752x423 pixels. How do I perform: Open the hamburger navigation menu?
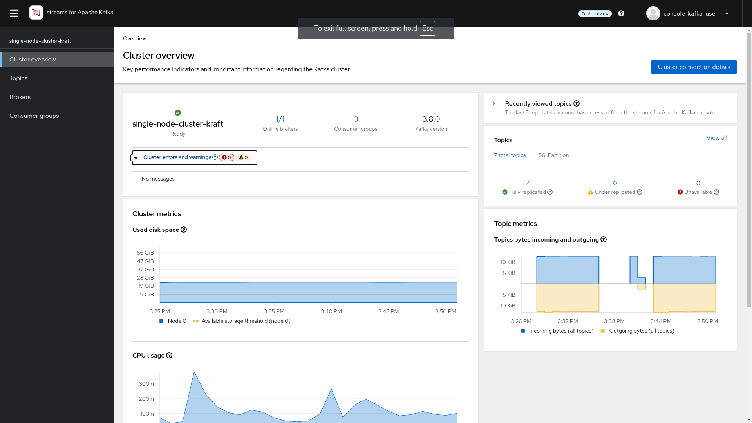pos(14,14)
